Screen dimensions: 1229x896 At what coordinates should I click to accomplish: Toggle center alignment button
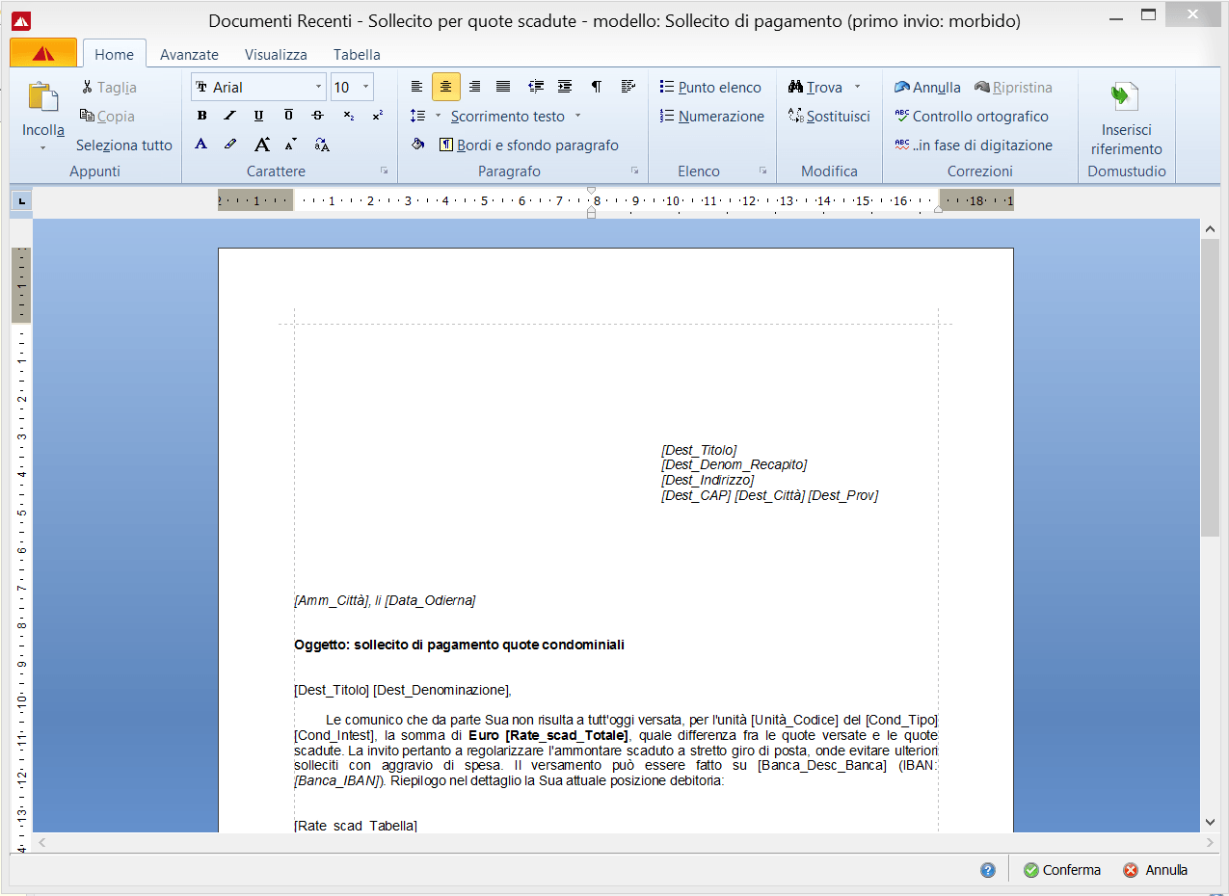445,87
